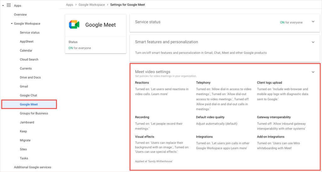The width and height of the screenshot is (322, 172).
Task: Click the Google Workspace breadcrumb link
Action: click(92, 4)
